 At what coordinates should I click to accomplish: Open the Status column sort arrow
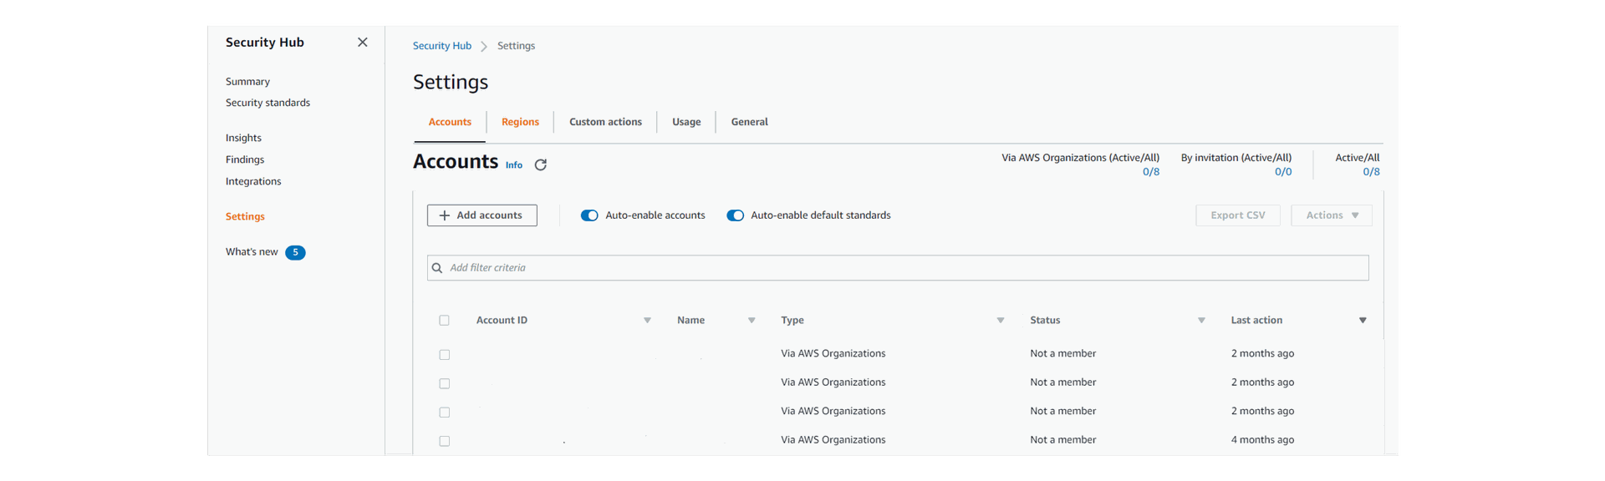(1201, 321)
